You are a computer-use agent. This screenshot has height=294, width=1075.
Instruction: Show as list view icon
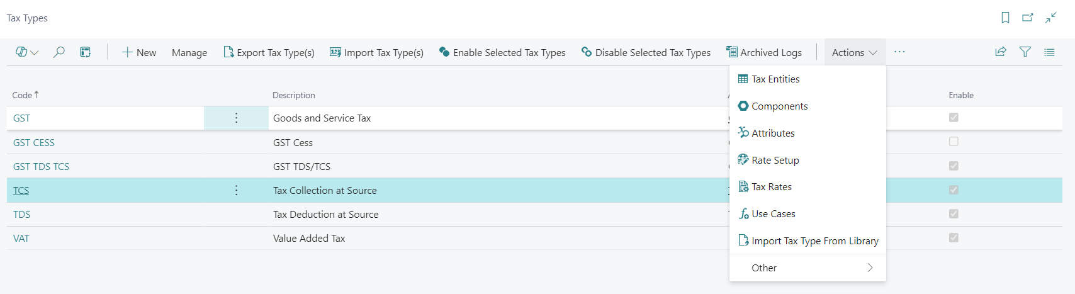(1049, 52)
